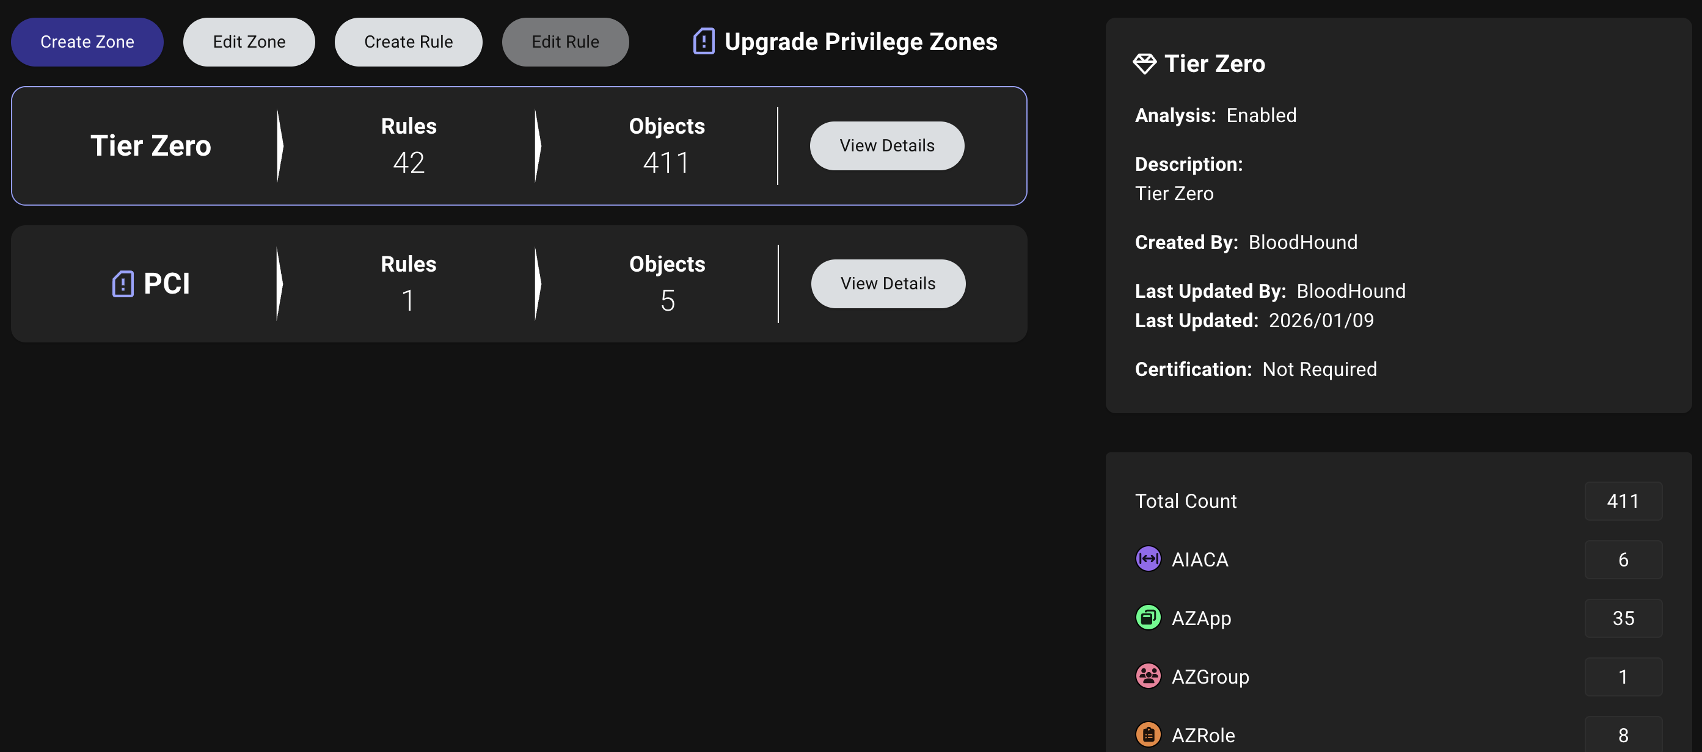
Task: Click the Total Count 411 badge
Action: 1623,501
